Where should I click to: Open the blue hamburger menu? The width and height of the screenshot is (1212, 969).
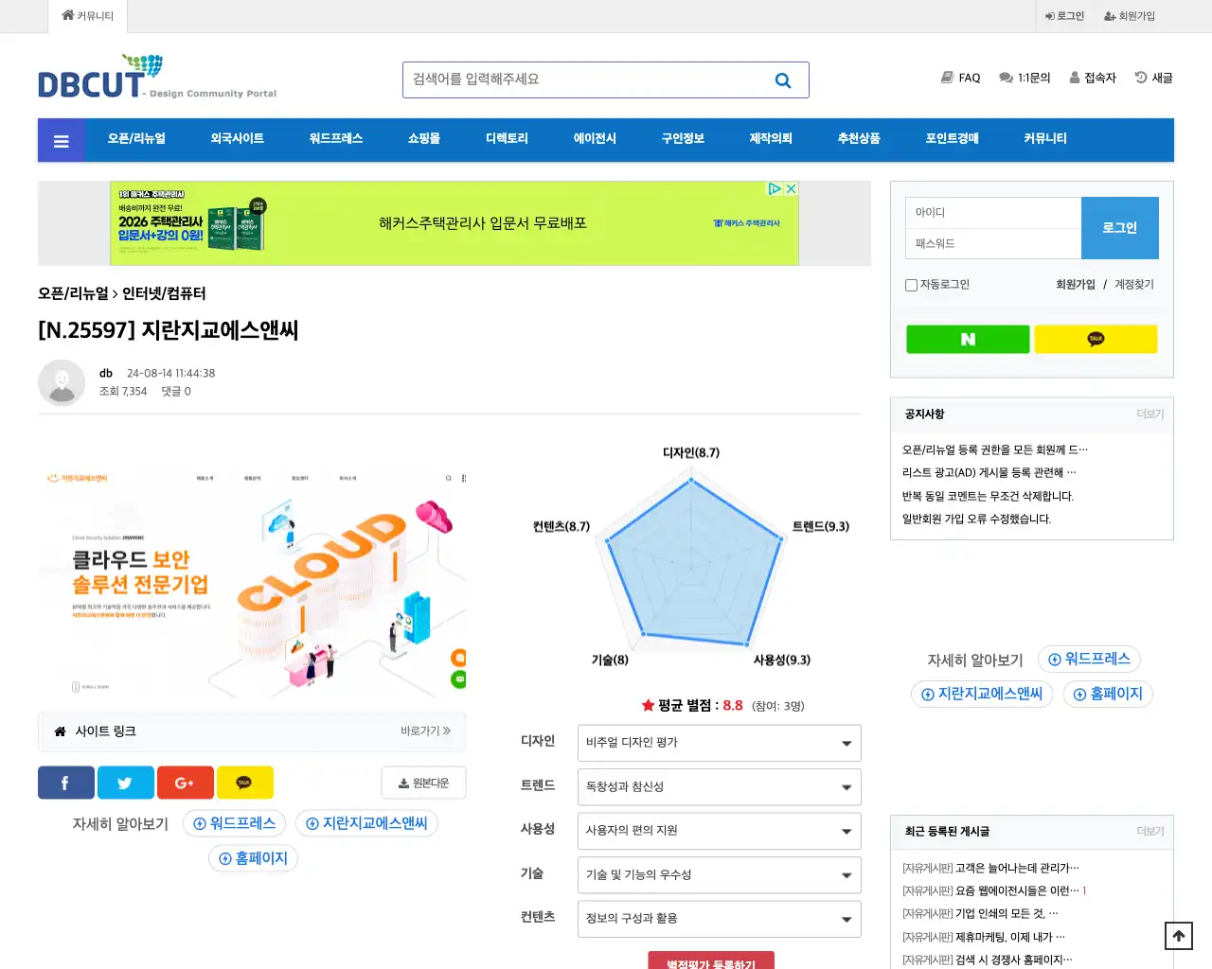coord(61,139)
